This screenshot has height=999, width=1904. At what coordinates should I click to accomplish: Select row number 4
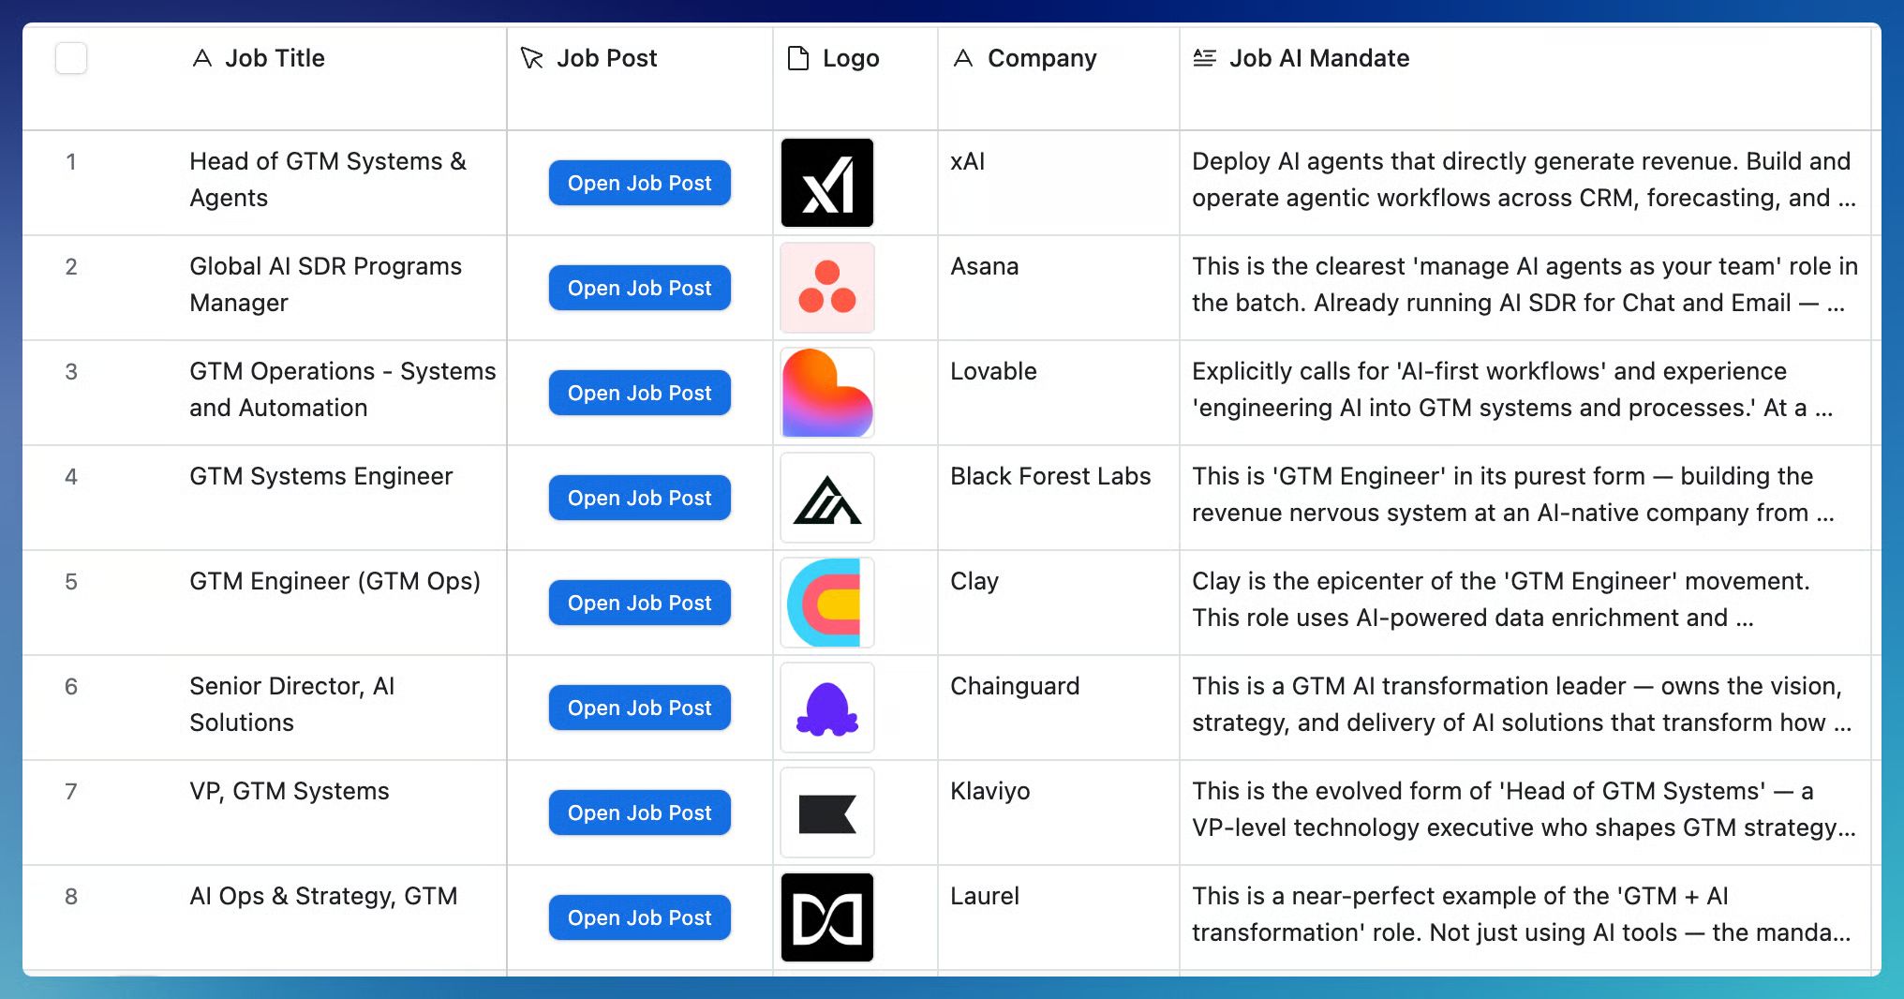point(71,476)
